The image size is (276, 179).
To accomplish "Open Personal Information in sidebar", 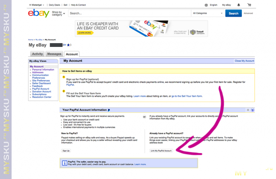I will click(43, 70).
